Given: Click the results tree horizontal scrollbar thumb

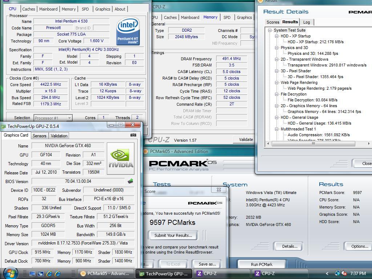Looking at the screenshot, I should click(313, 143).
